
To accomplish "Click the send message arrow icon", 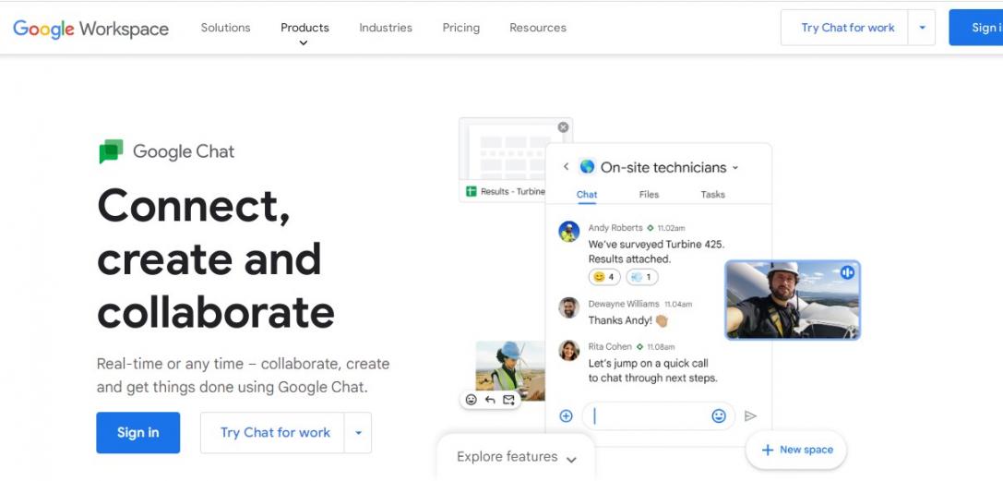I will tap(750, 416).
